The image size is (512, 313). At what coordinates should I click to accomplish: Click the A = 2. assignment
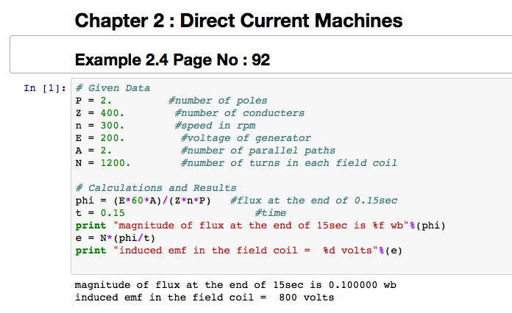tap(93, 151)
